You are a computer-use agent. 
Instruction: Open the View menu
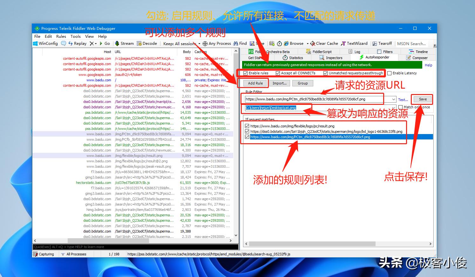click(x=89, y=37)
